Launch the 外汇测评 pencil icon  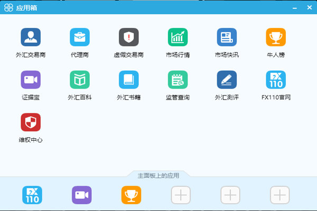(x=227, y=80)
